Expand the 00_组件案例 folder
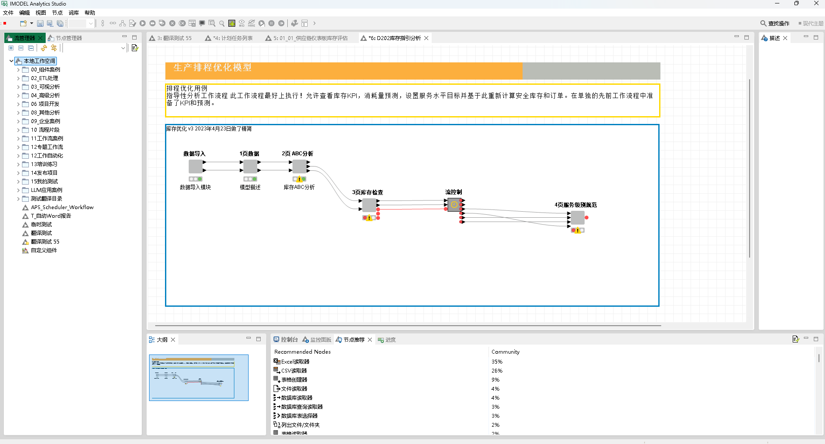The image size is (825, 444). [18, 70]
